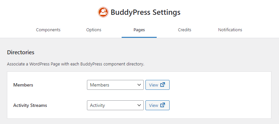The height and width of the screenshot is (124, 279).
Task: Open the Members page dropdown
Action: click(115, 85)
